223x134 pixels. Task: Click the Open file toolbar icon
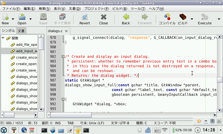pyautogui.click(x=22, y=17)
